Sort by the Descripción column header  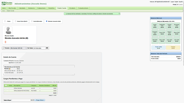click(x=17, y=86)
